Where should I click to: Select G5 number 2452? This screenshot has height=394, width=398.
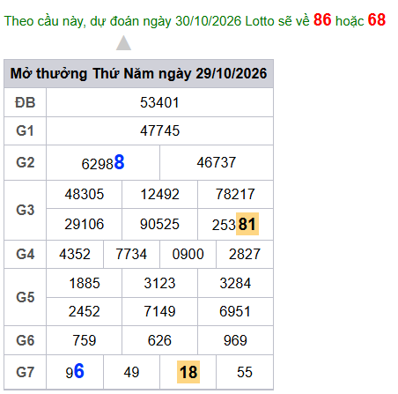pyautogui.click(x=85, y=311)
